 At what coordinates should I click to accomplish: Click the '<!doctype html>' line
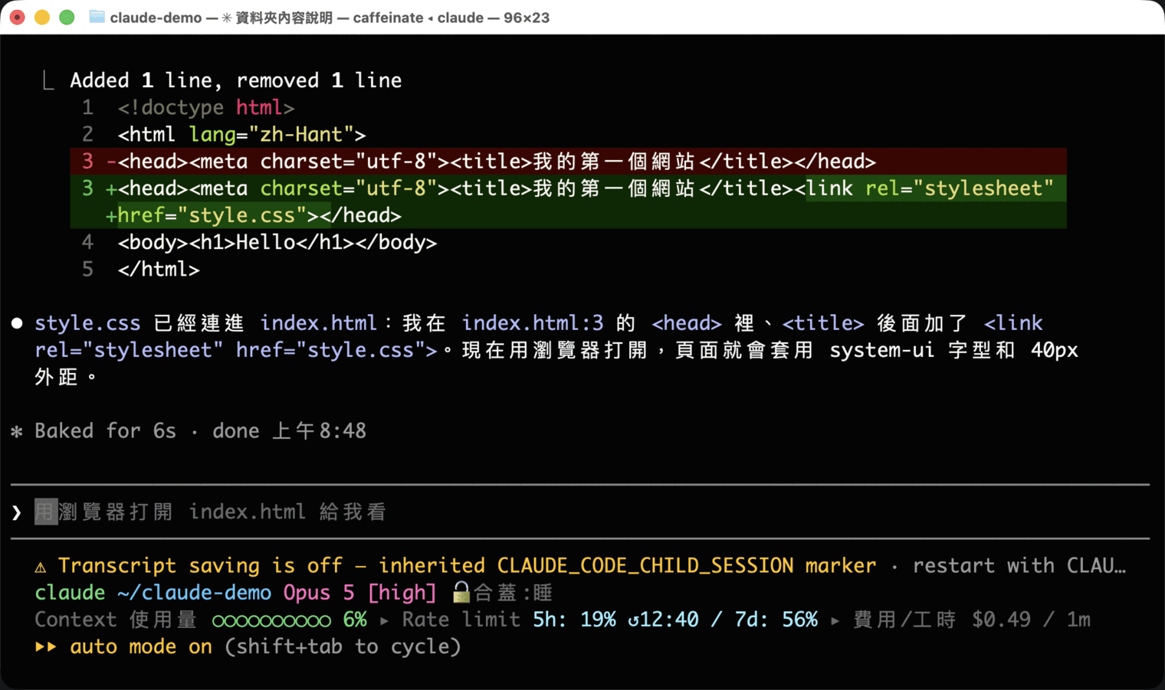[x=206, y=107]
